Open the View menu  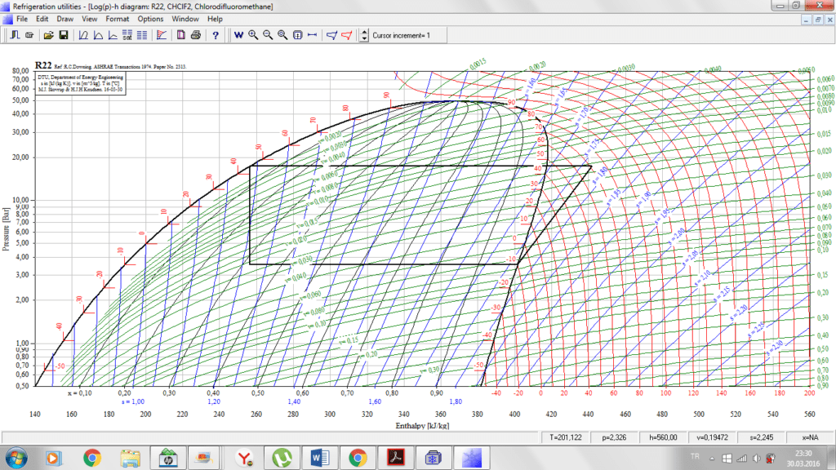pyautogui.click(x=90, y=19)
